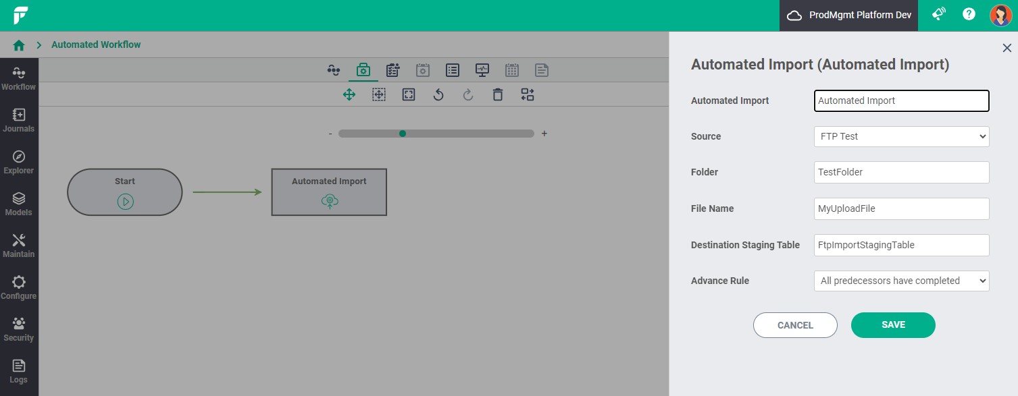This screenshot has width=1018, height=396.
Task: Open Logs from the sidebar
Action: tap(19, 371)
